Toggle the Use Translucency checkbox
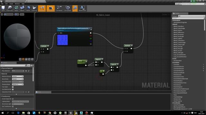Viewport: 206px width, 115px height. (x=13, y=106)
